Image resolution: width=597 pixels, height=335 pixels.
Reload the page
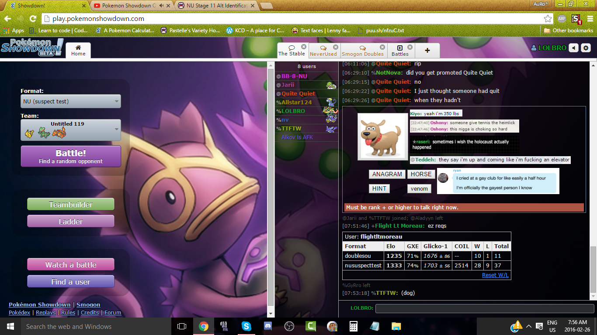pos(33,19)
